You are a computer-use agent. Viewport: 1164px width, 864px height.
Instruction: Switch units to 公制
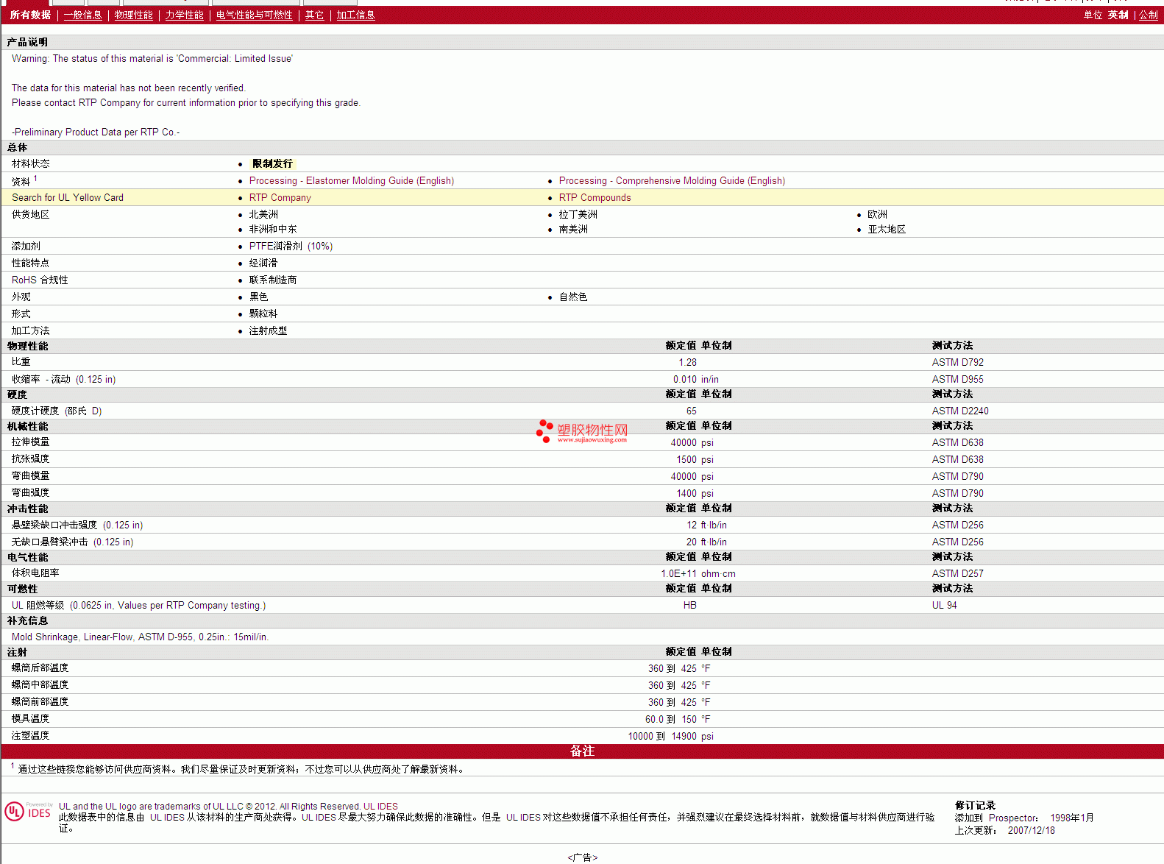pyautogui.click(x=1149, y=15)
